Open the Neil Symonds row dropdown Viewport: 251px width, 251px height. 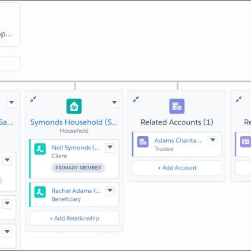[x=110, y=148]
